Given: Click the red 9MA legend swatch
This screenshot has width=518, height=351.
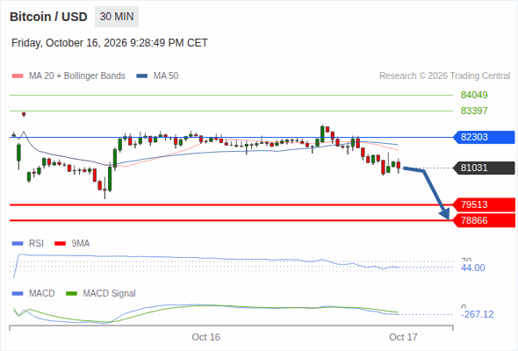Looking at the screenshot, I should 60,244.
